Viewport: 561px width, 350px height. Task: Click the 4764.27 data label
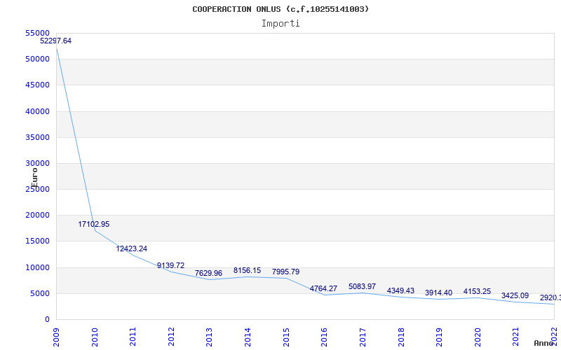click(x=323, y=289)
